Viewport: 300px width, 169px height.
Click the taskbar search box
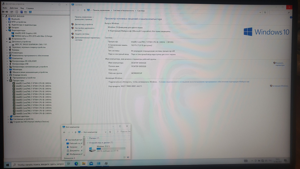click(38, 164)
